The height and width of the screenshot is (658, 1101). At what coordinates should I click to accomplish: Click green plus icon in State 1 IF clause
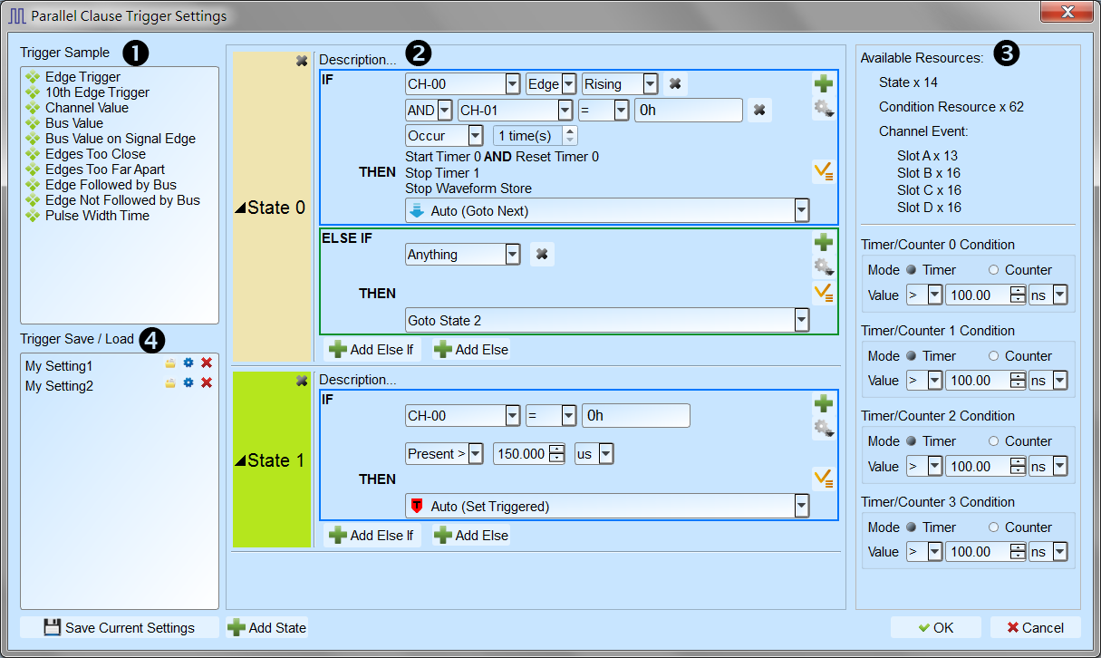click(823, 403)
